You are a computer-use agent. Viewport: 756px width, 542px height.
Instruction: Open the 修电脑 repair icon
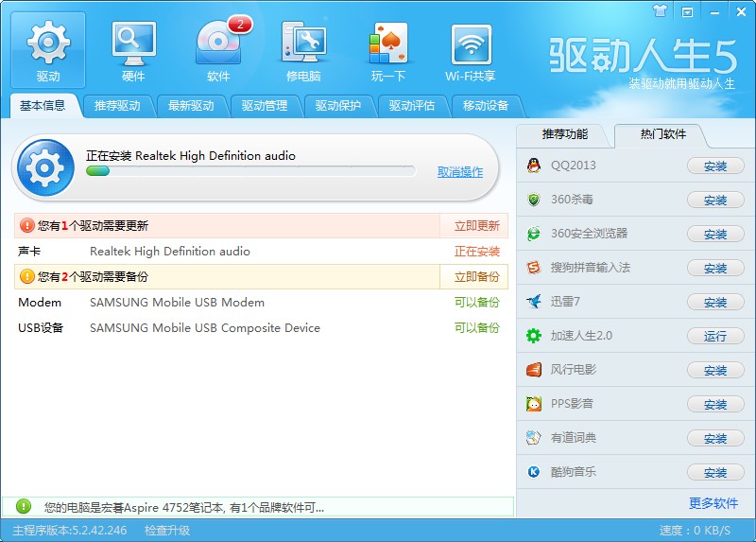pos(303,50)
